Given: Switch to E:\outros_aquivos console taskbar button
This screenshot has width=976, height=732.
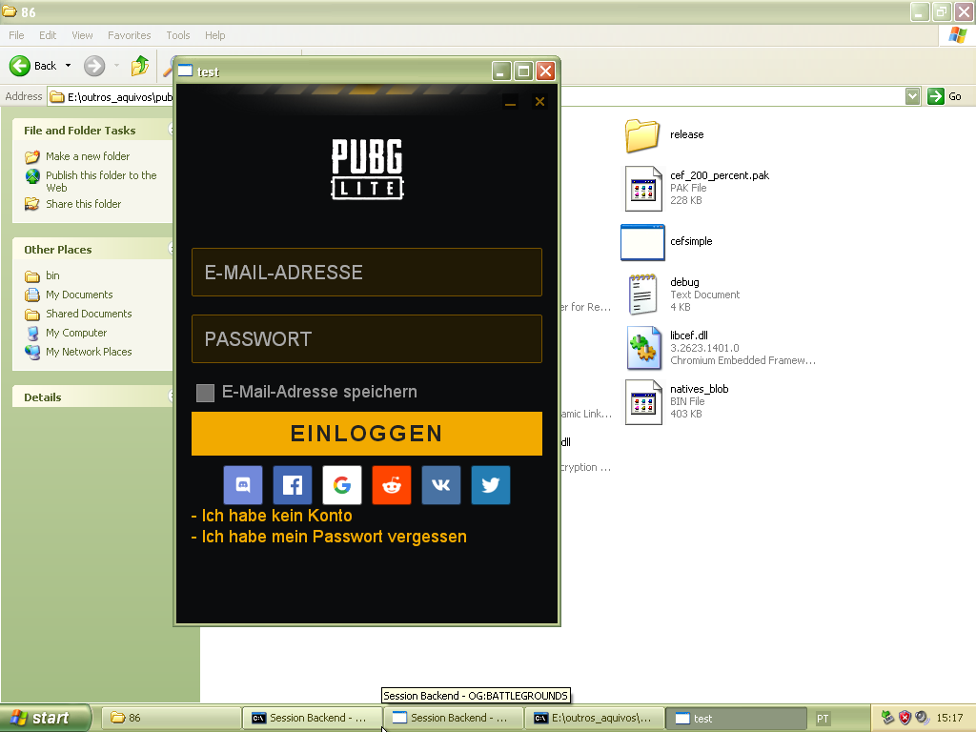Looking at the screenshot, I should 594,719.
